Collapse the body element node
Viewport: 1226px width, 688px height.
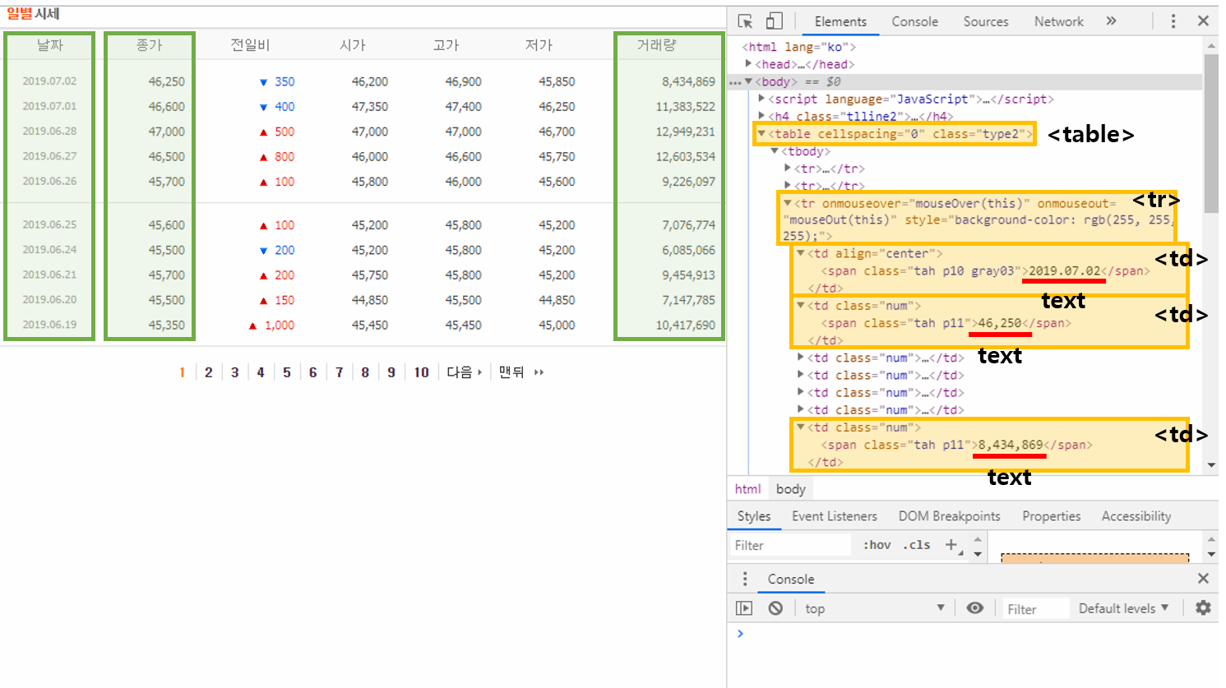click(748, 81)
